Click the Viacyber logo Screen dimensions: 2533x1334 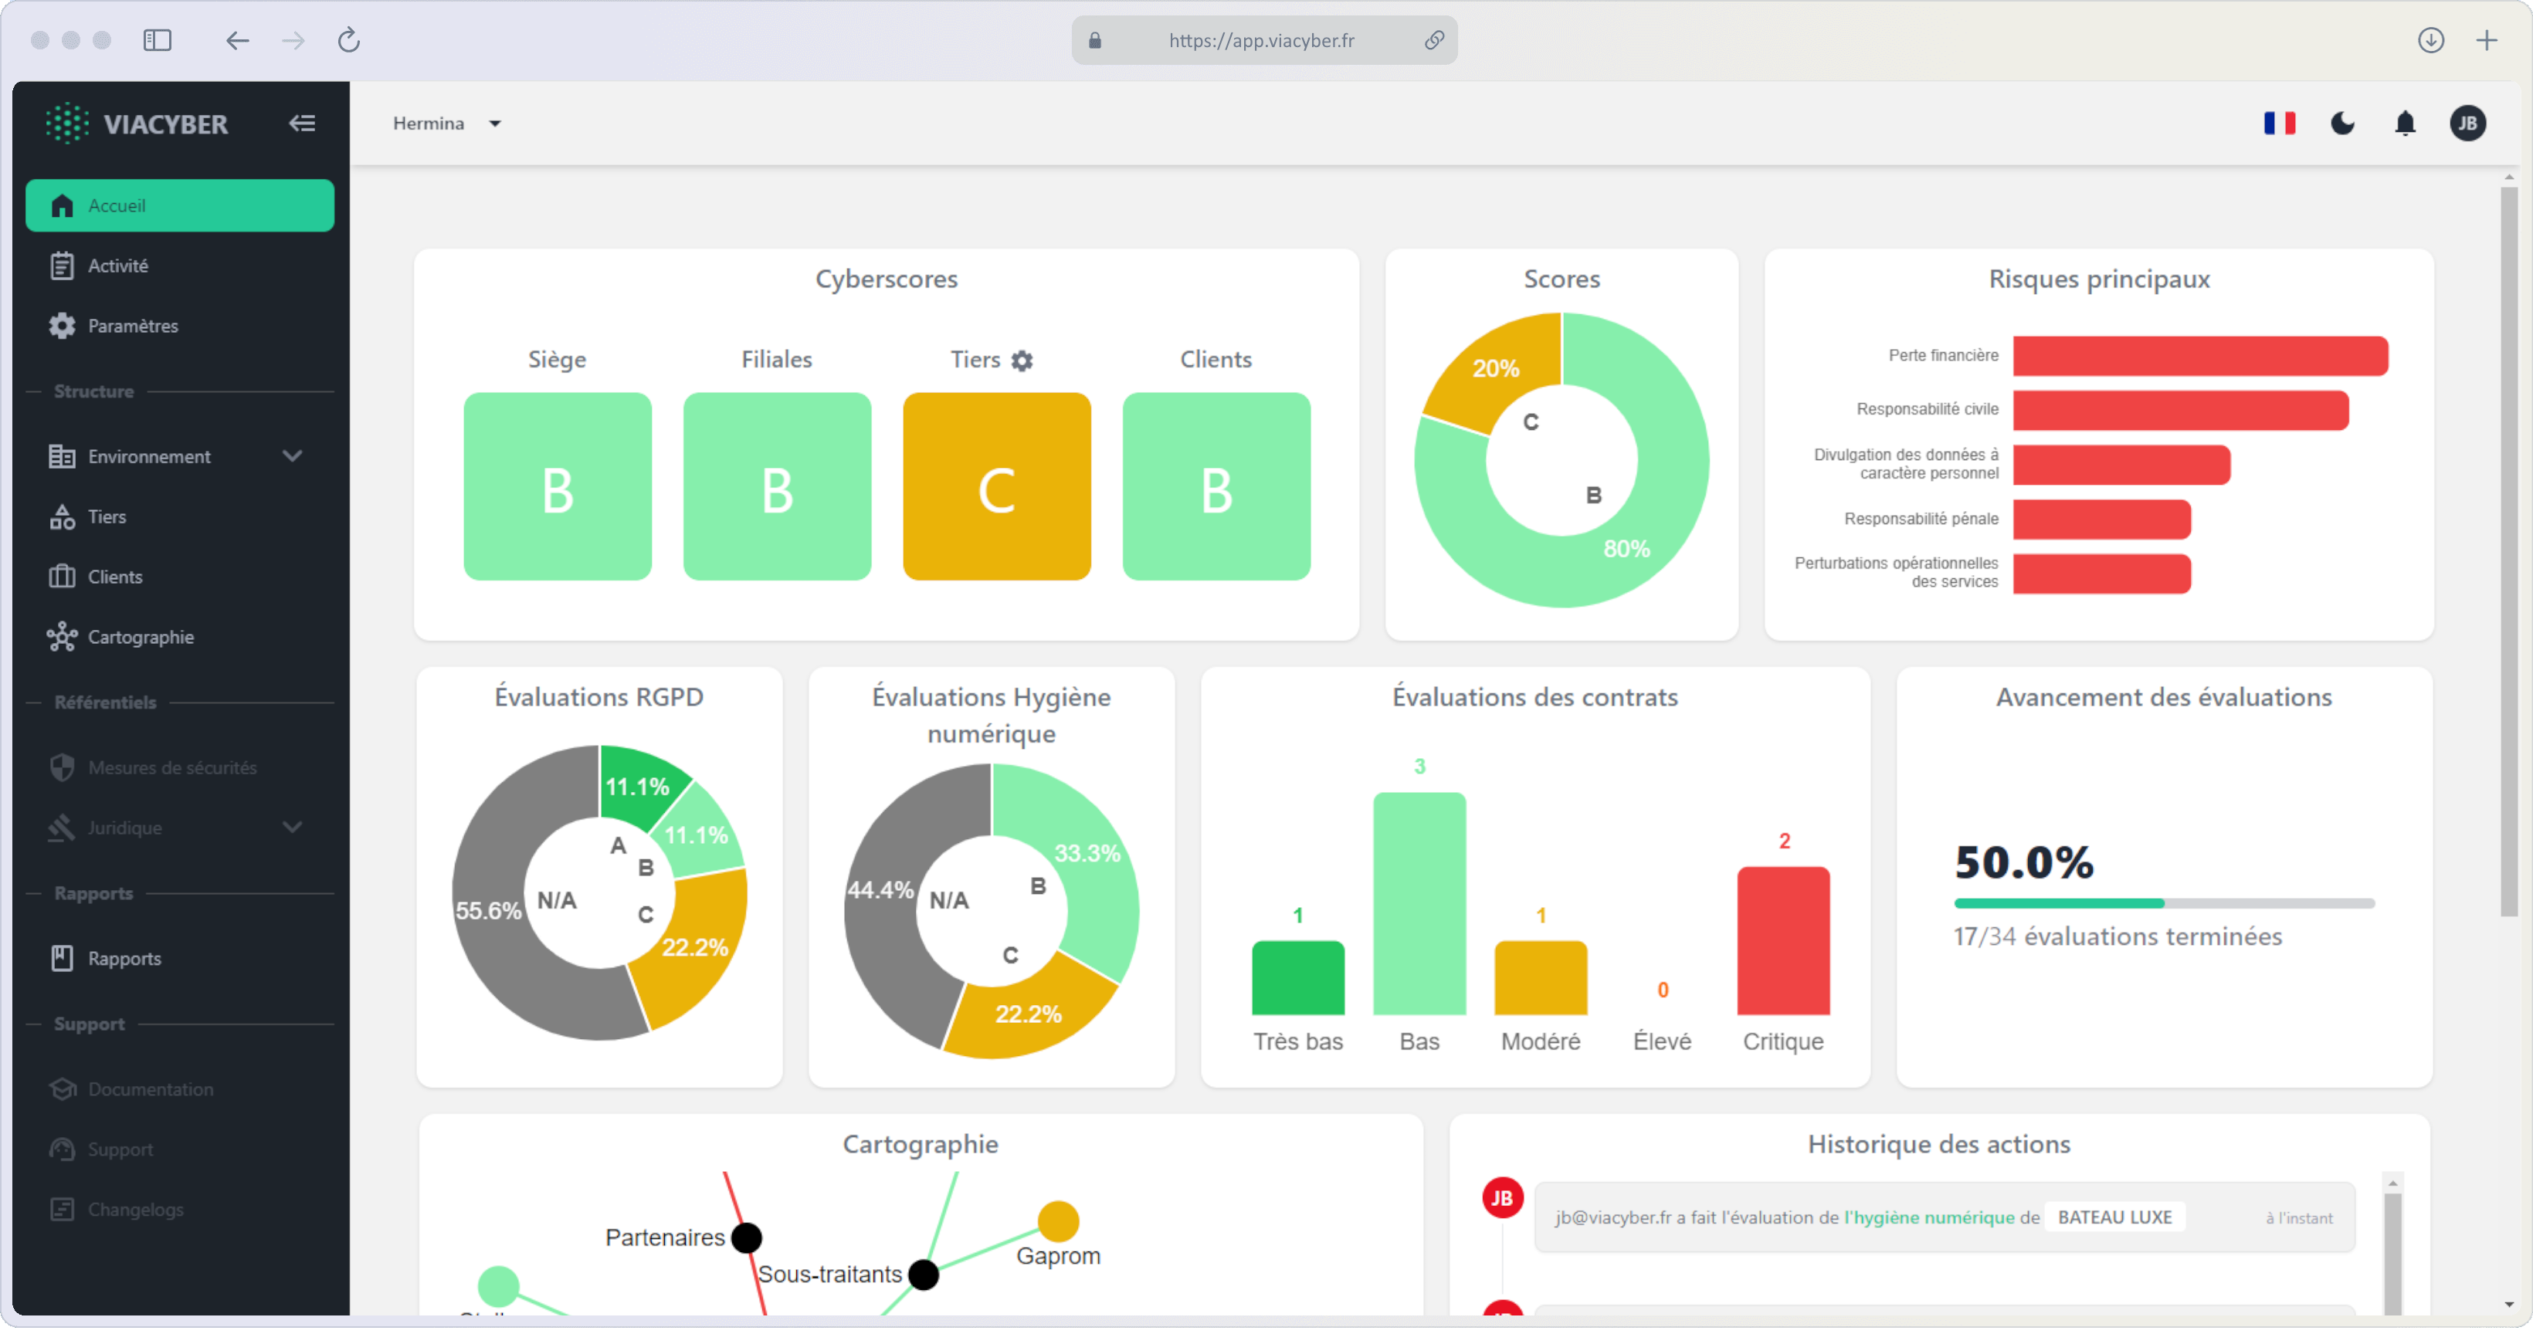pos(137,124)
